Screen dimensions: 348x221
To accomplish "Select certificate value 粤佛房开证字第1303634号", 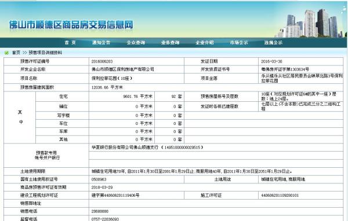I will pos(285,69).
